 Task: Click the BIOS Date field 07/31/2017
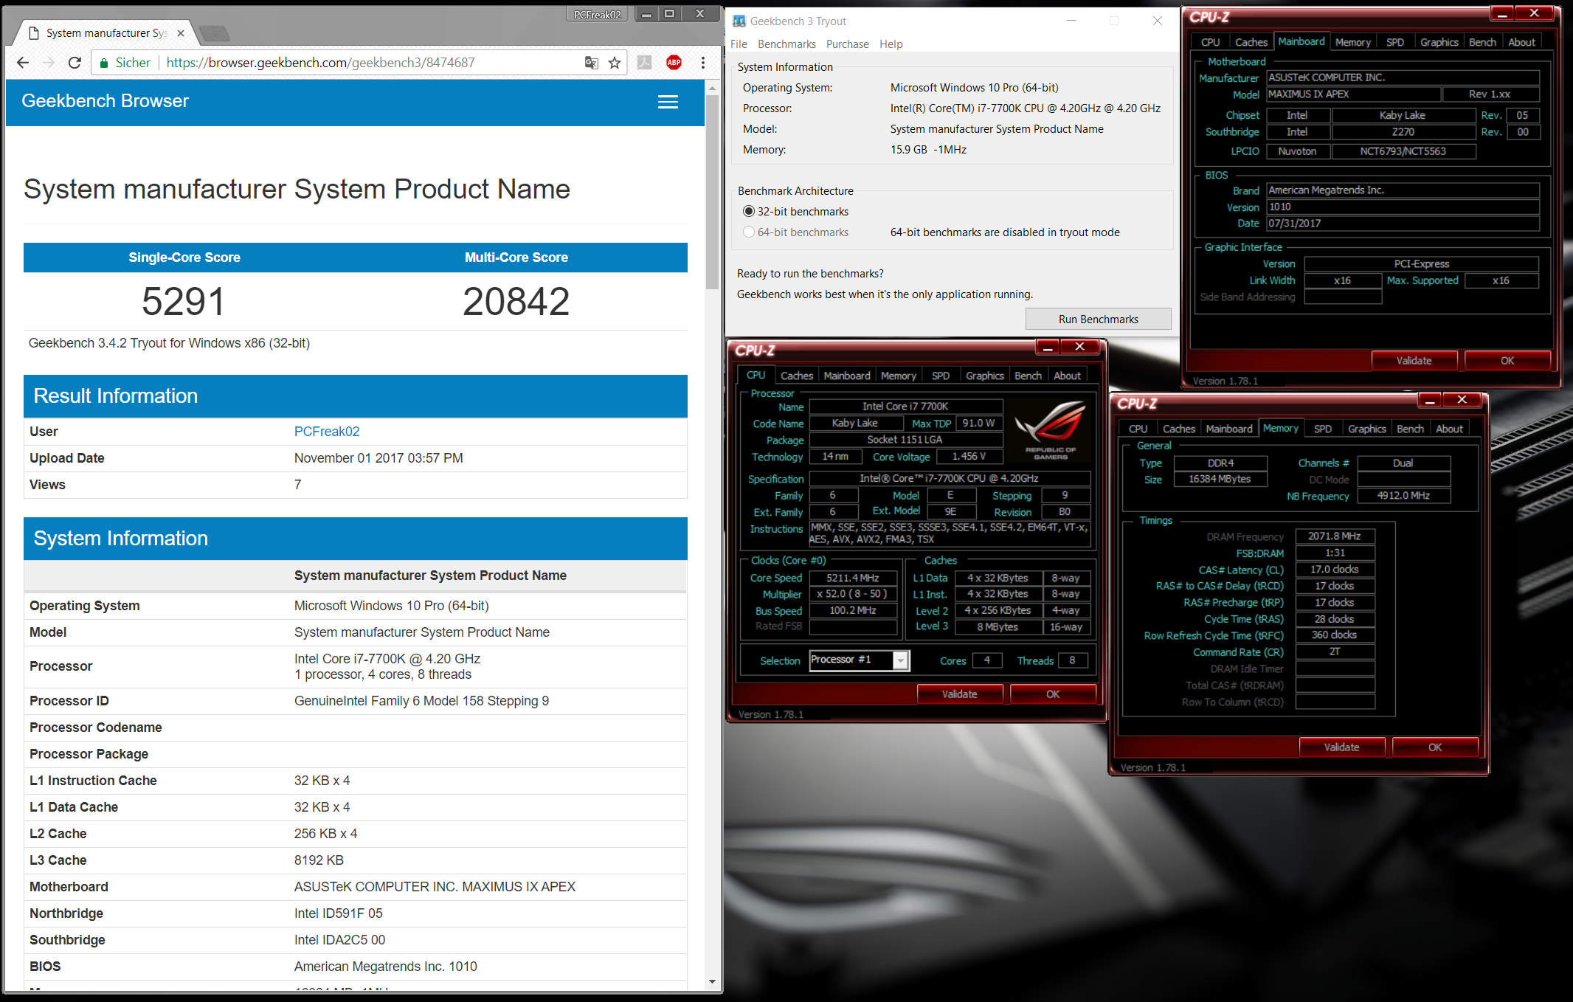pos(1403,223)
